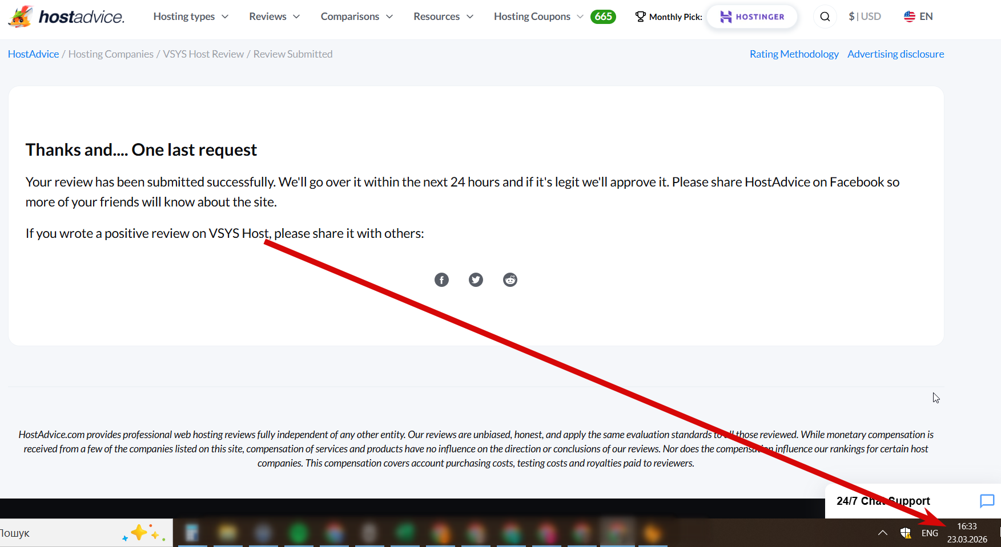Show hidden system tray icons

click(883, 533)
